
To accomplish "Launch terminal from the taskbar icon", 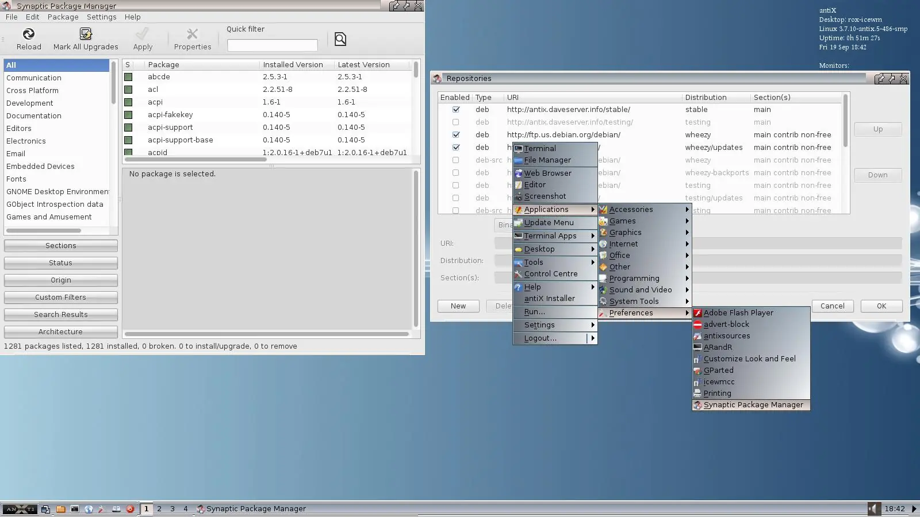I will (75, 509).
